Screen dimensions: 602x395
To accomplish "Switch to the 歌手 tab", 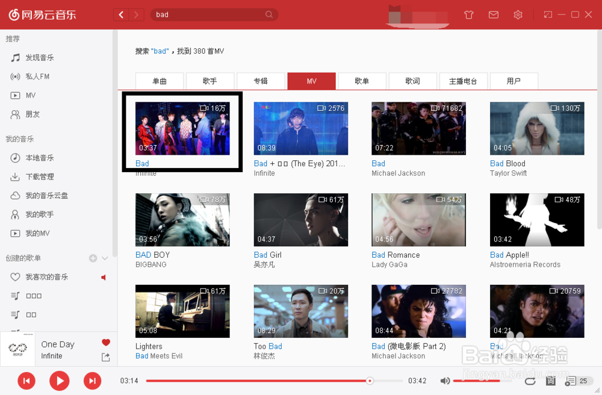I will [210, 81].
